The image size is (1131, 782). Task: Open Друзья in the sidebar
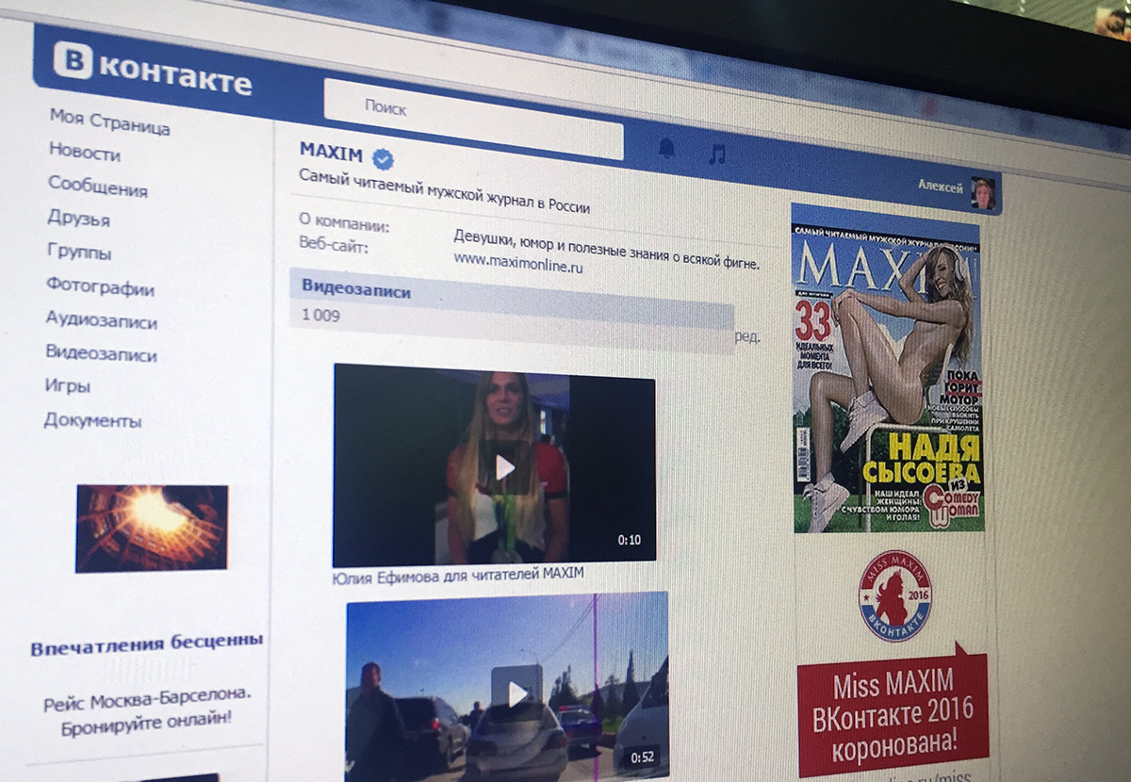tap(78, 219)
